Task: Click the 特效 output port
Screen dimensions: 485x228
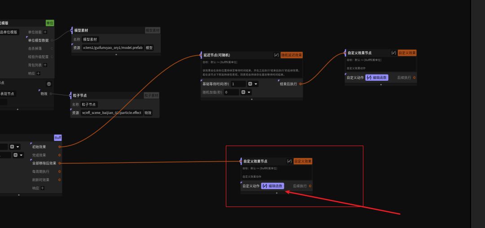Action: pyautogui.click(x=51, y=94)
